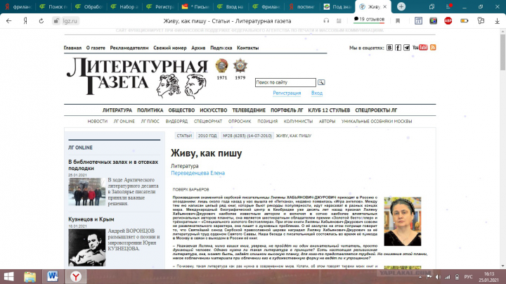Image resolution: width=506 pixels, height=284 pixels.
Task: Open the battery saver extension icon
Action: [x=465, y=20]
